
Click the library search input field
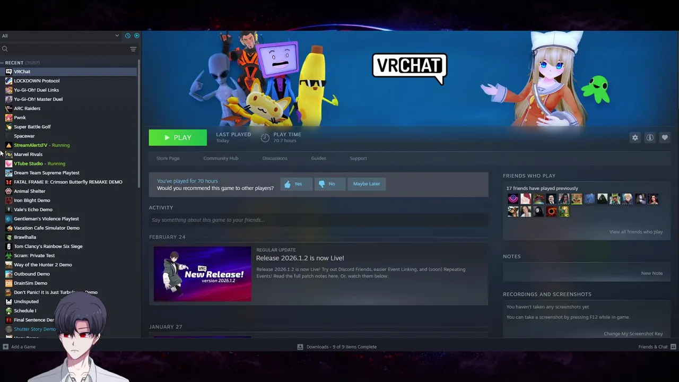tap(68, 49)
